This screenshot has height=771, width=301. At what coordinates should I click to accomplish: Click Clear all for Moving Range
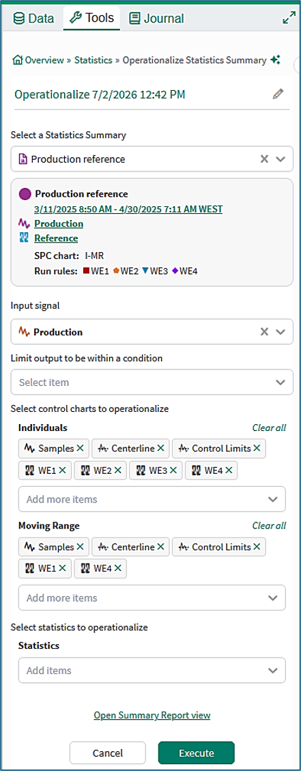coord(269,526)
